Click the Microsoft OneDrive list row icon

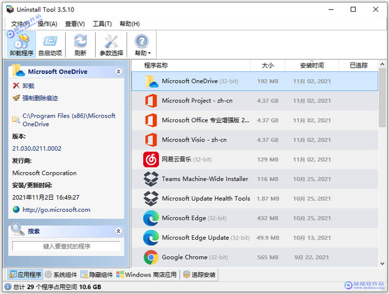click(x=152, y=81)
